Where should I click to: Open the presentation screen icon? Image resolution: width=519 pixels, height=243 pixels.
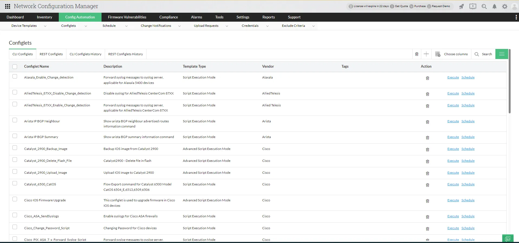click(473, 6)
